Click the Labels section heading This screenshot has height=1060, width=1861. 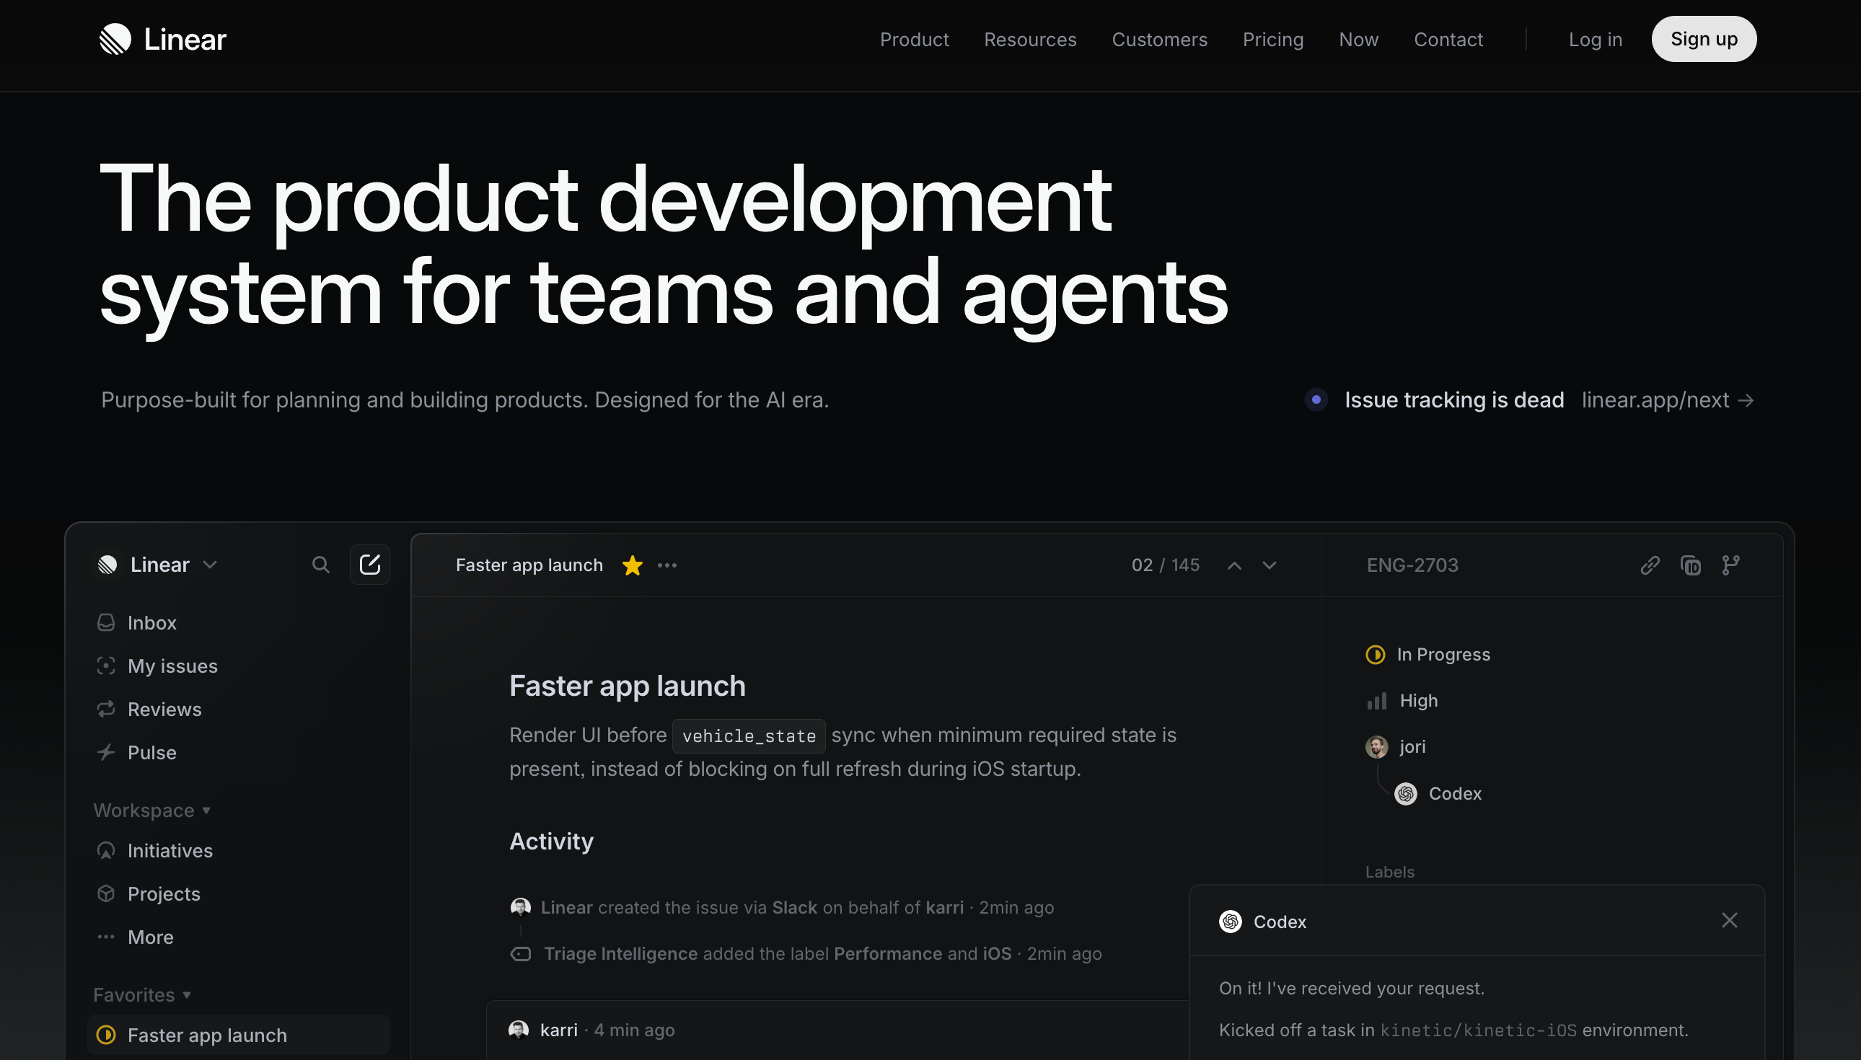[x=1389, y=872]
